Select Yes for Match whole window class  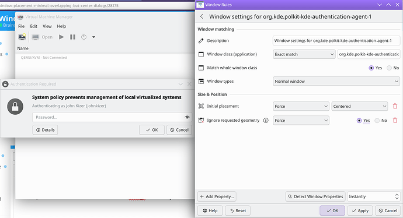point(371,68)
